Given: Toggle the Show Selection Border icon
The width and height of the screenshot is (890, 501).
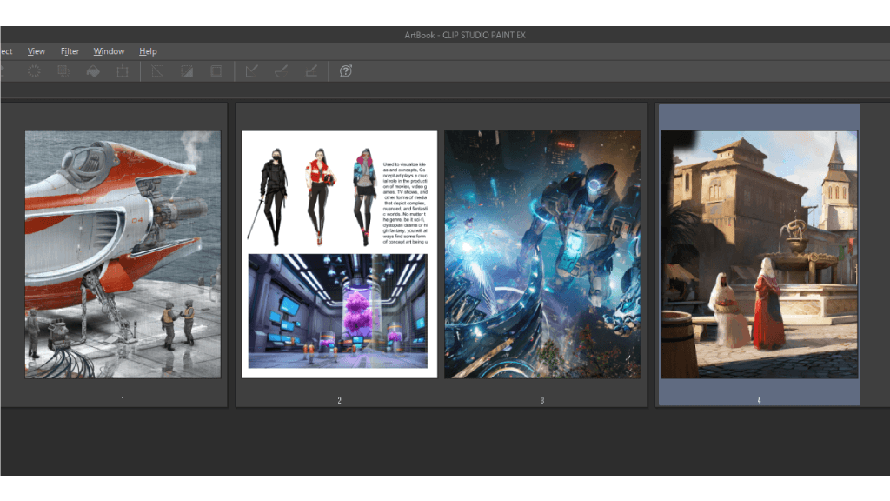Looking at the screenshot, I should coord(216,71).
